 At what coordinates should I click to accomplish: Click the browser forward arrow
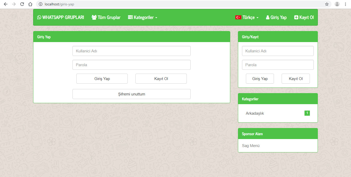point(14,4)
